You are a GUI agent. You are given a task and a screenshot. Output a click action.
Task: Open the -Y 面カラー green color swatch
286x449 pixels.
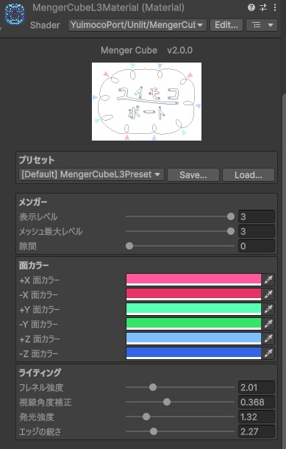pos(193,324)
